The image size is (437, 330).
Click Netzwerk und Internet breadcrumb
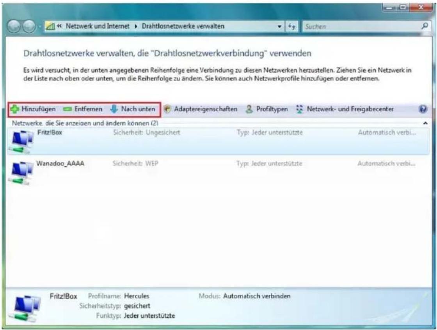pyautogui.click(x=98, y=26)
